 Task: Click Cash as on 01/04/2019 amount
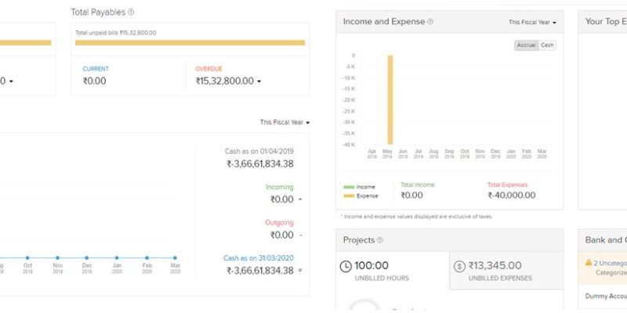point(260,164)
